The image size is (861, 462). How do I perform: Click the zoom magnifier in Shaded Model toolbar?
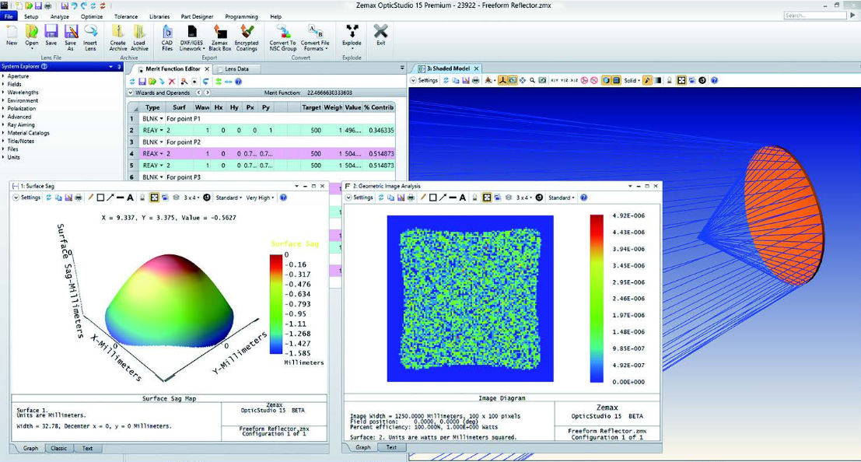click(532, 80)
